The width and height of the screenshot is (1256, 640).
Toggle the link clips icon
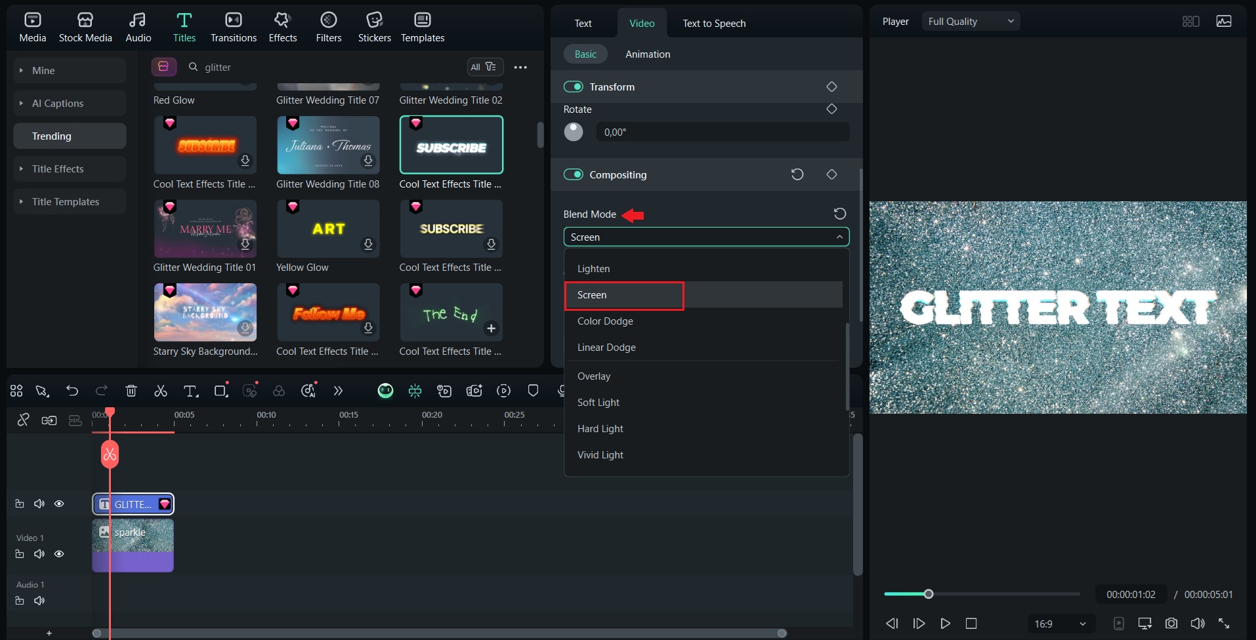point(24,420)
